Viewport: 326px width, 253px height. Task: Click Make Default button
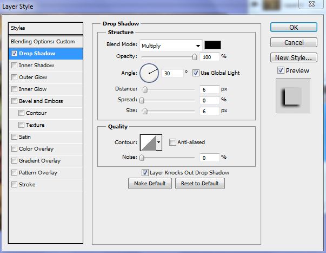pos(150,184)
